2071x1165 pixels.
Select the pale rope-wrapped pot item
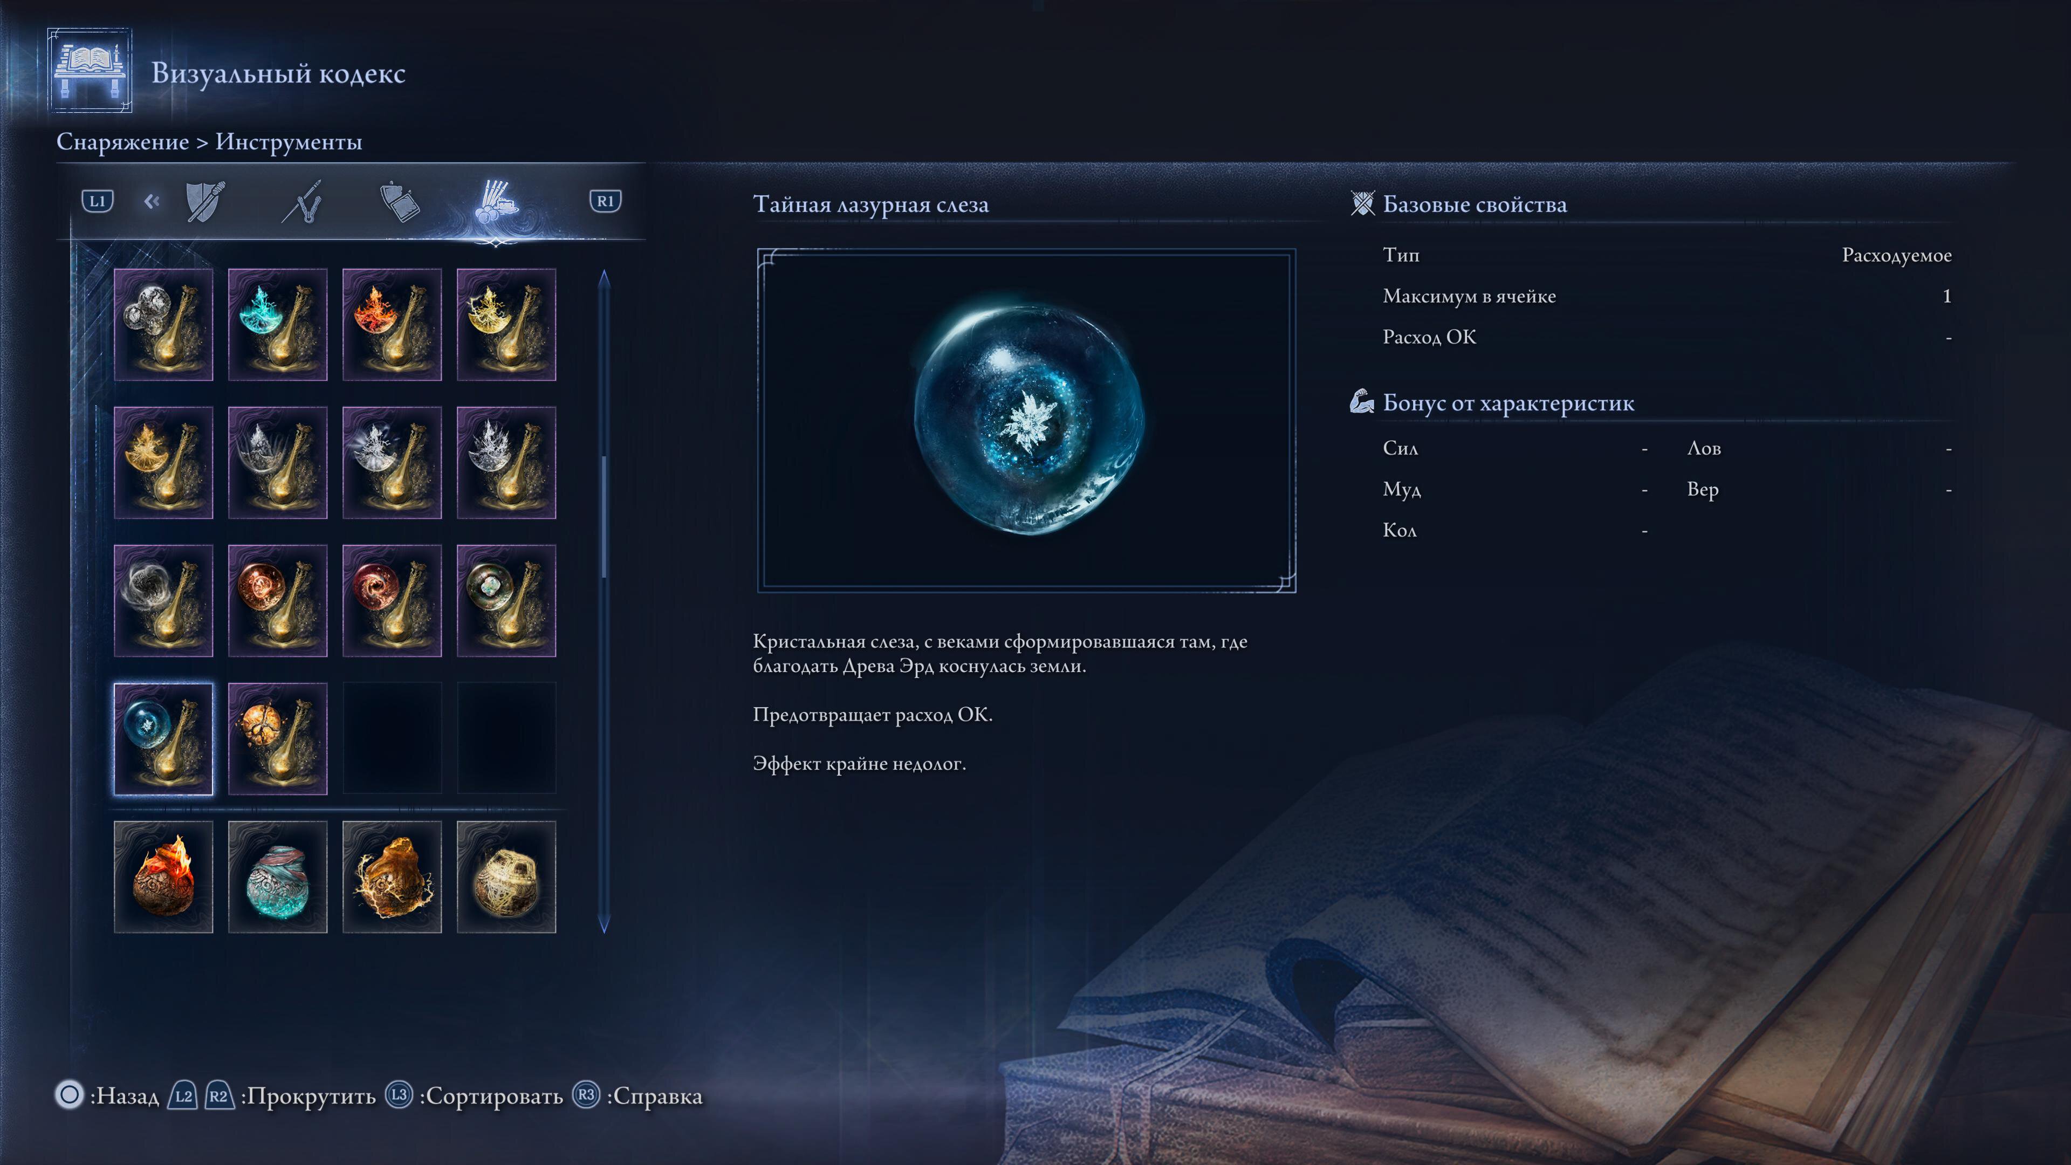tap(506, 876)
